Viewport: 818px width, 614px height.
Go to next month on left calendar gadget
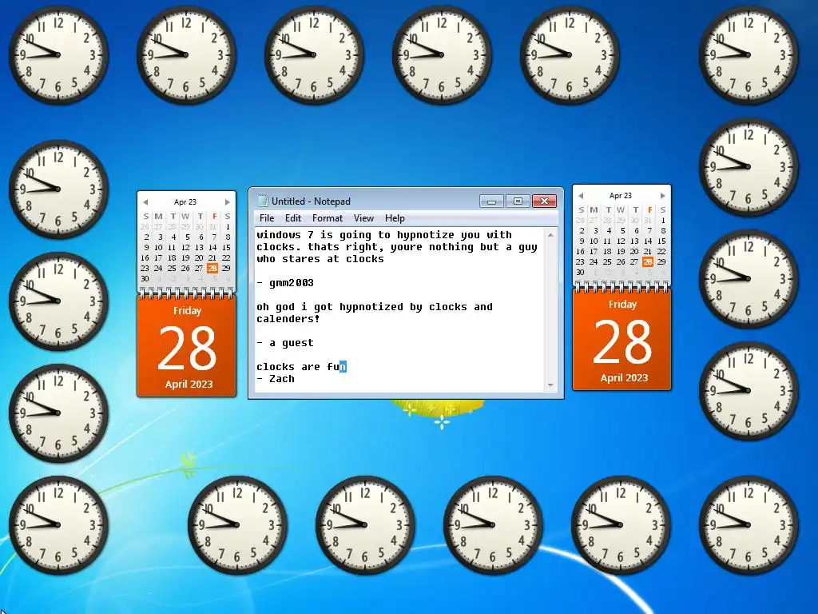pos(227,202)
